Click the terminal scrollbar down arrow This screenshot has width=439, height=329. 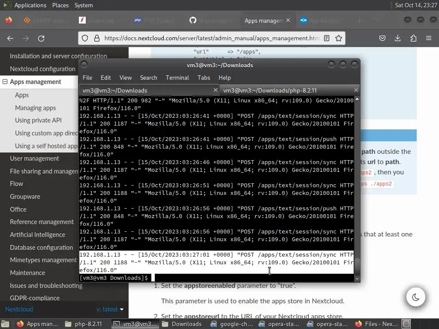click(357, 279)
